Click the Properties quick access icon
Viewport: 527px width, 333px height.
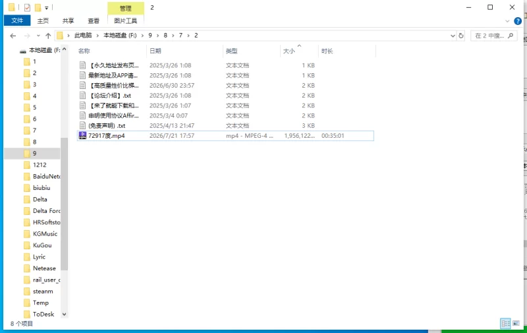pyautogui.click(x=27, y=7)
